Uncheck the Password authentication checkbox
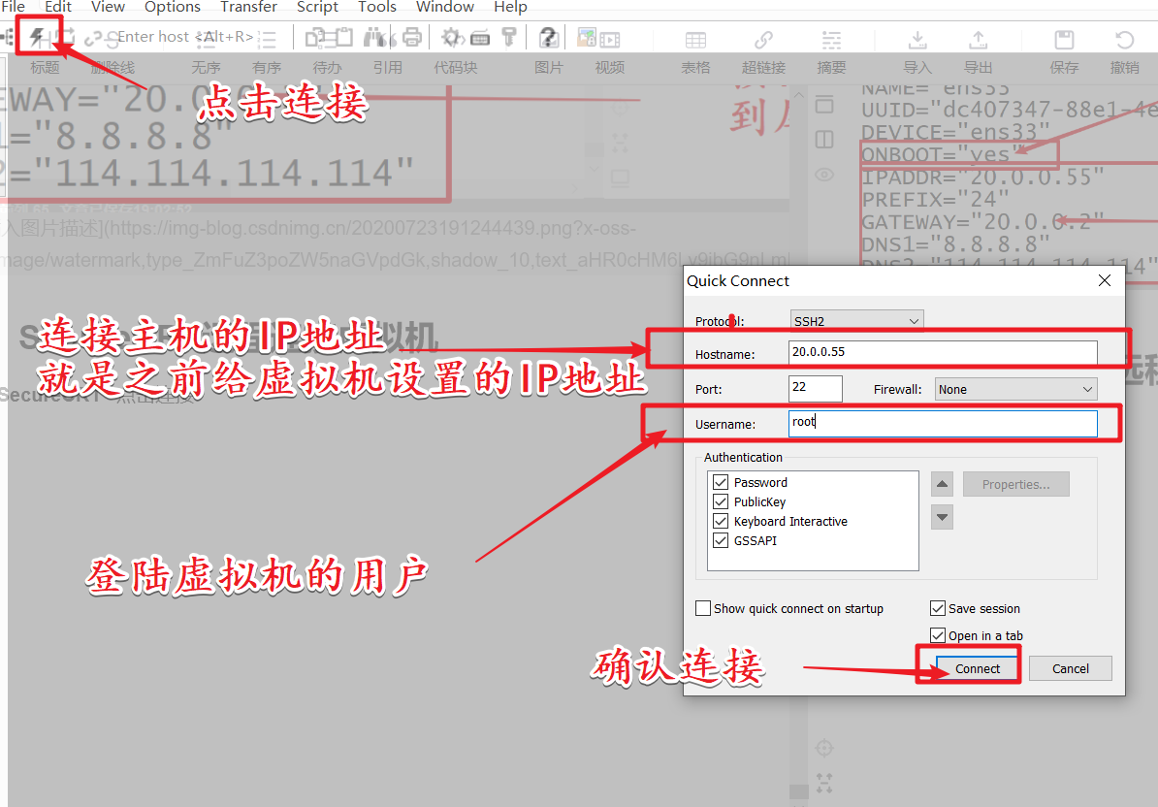1158x807 pixels. [x=721, y=482]
